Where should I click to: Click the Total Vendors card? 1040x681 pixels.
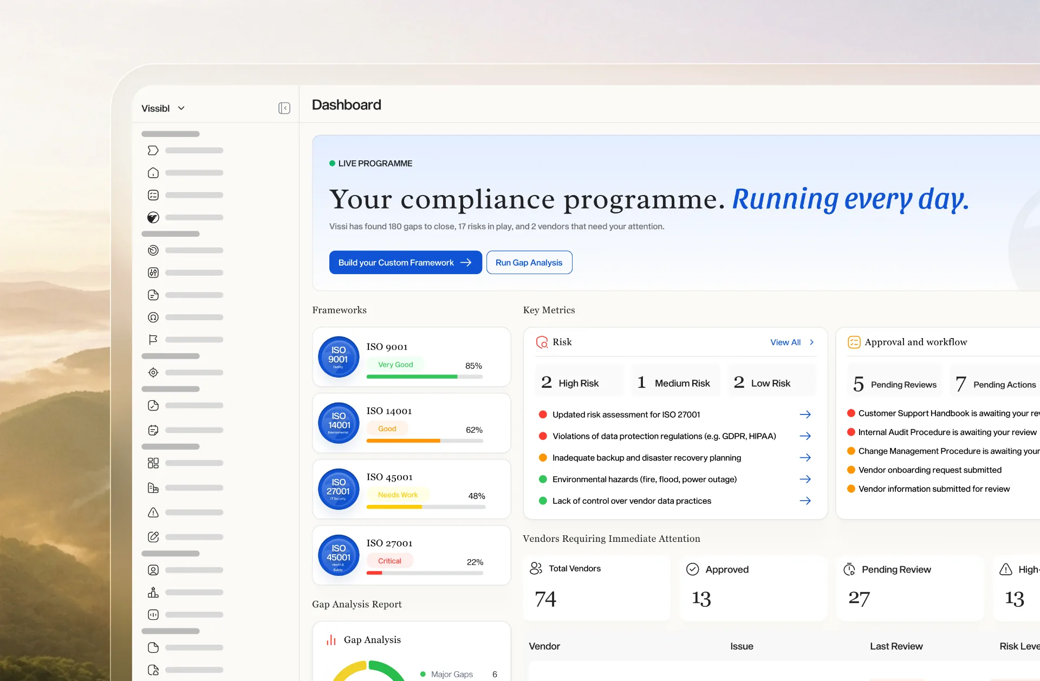[x=597, y=588]
